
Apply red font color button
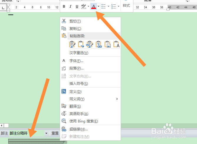click(x=94, y=7)
